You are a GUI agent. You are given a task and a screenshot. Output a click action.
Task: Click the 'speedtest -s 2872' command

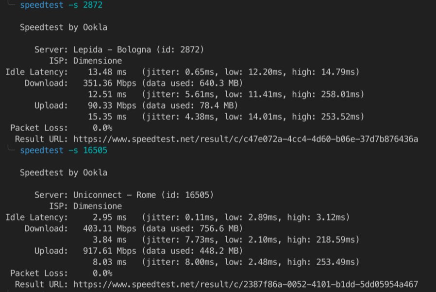click(61, 6)
